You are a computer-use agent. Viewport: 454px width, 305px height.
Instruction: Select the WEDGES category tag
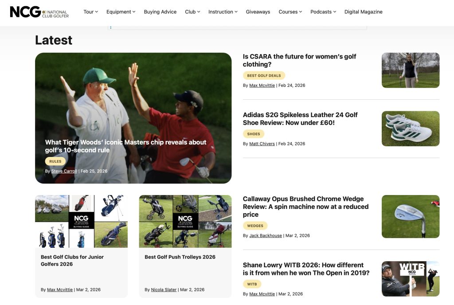click(x=255, y=226)
